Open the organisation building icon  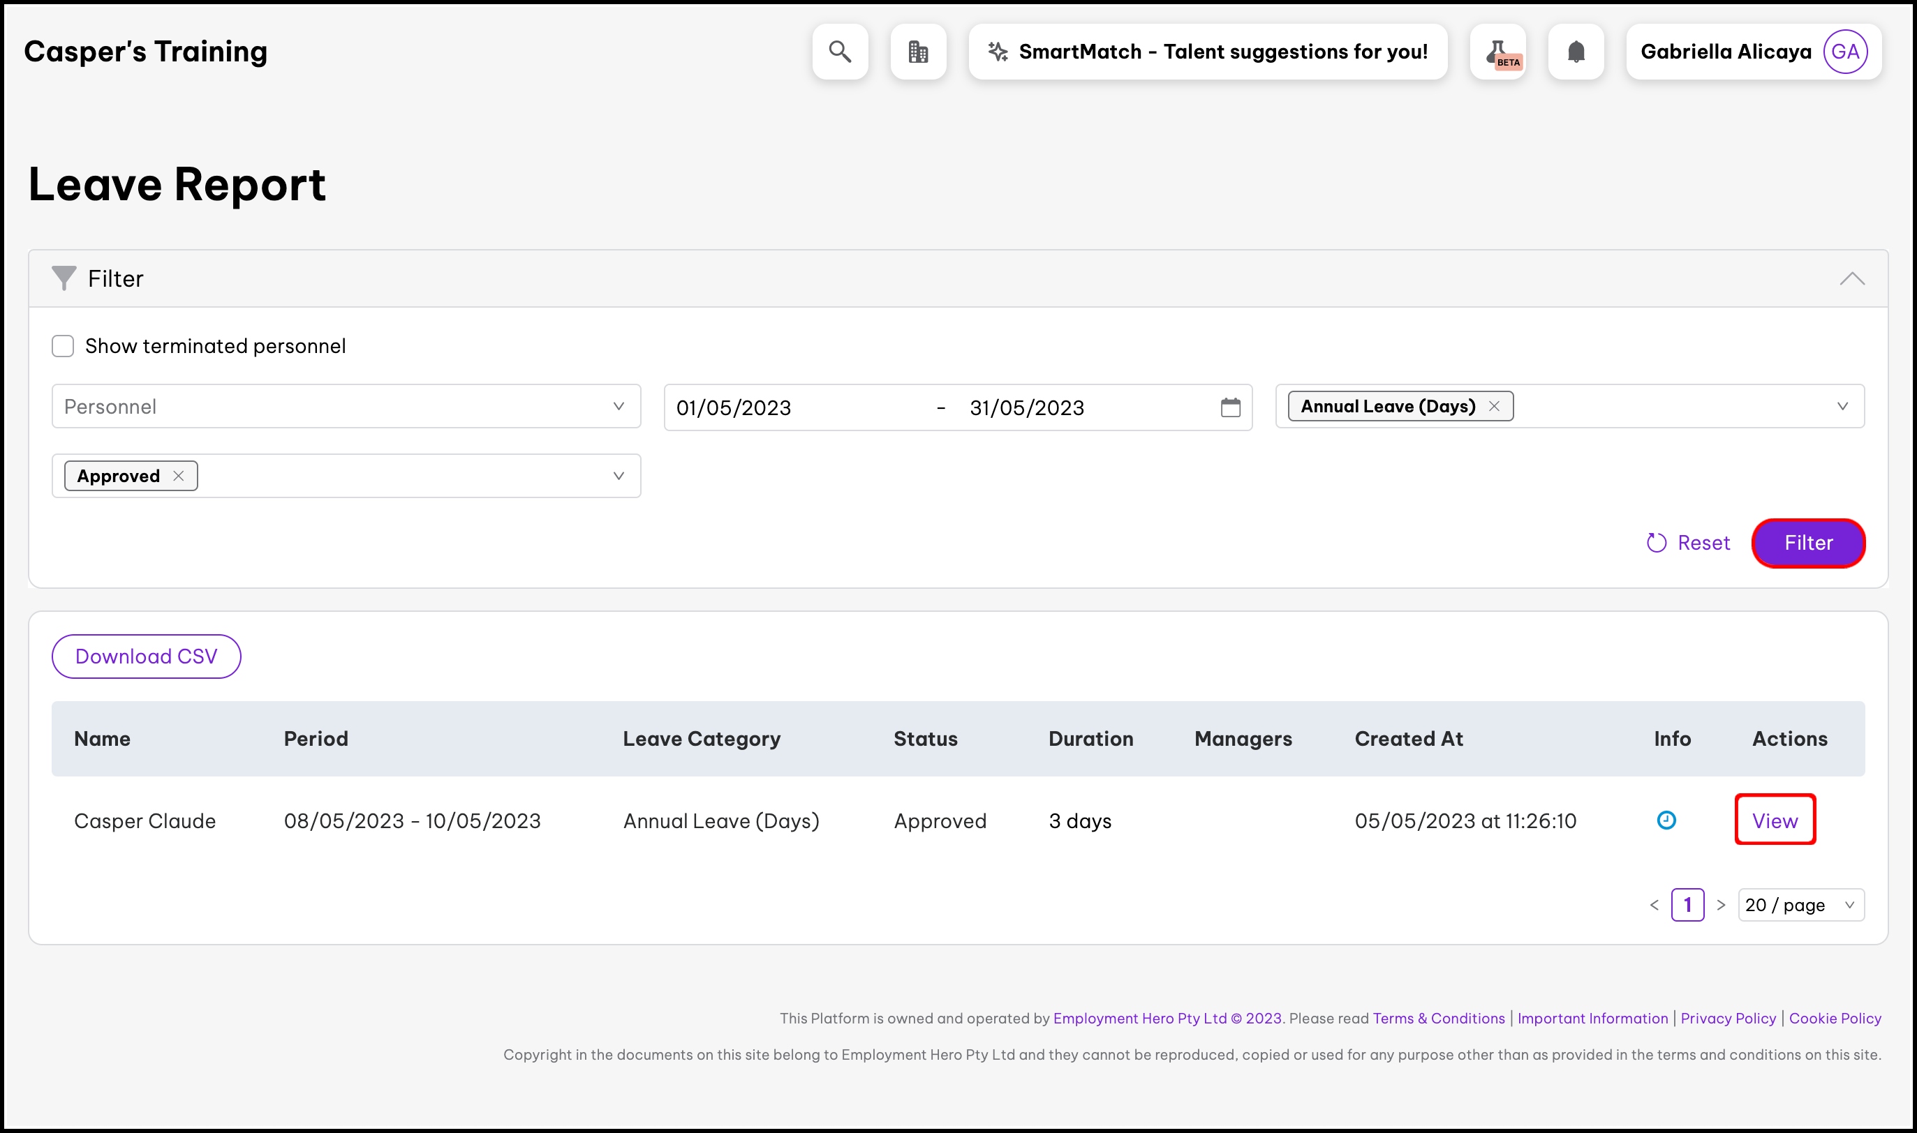tap(918, 52)
